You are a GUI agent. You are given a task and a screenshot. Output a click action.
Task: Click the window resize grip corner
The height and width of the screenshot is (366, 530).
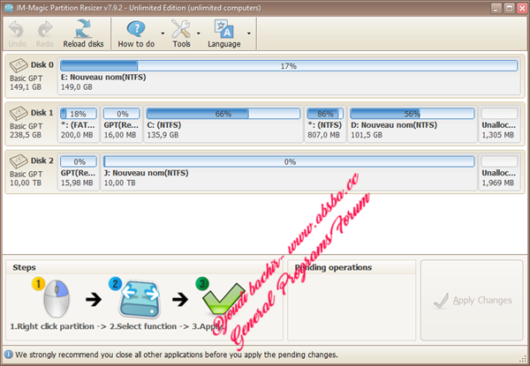[524, 359]
